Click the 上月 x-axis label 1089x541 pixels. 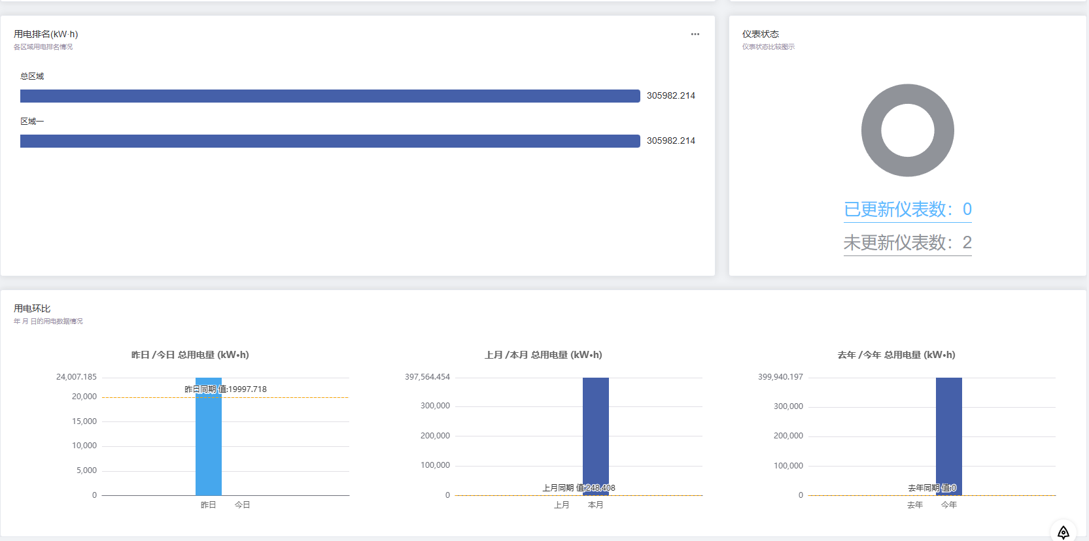point(562,505)
